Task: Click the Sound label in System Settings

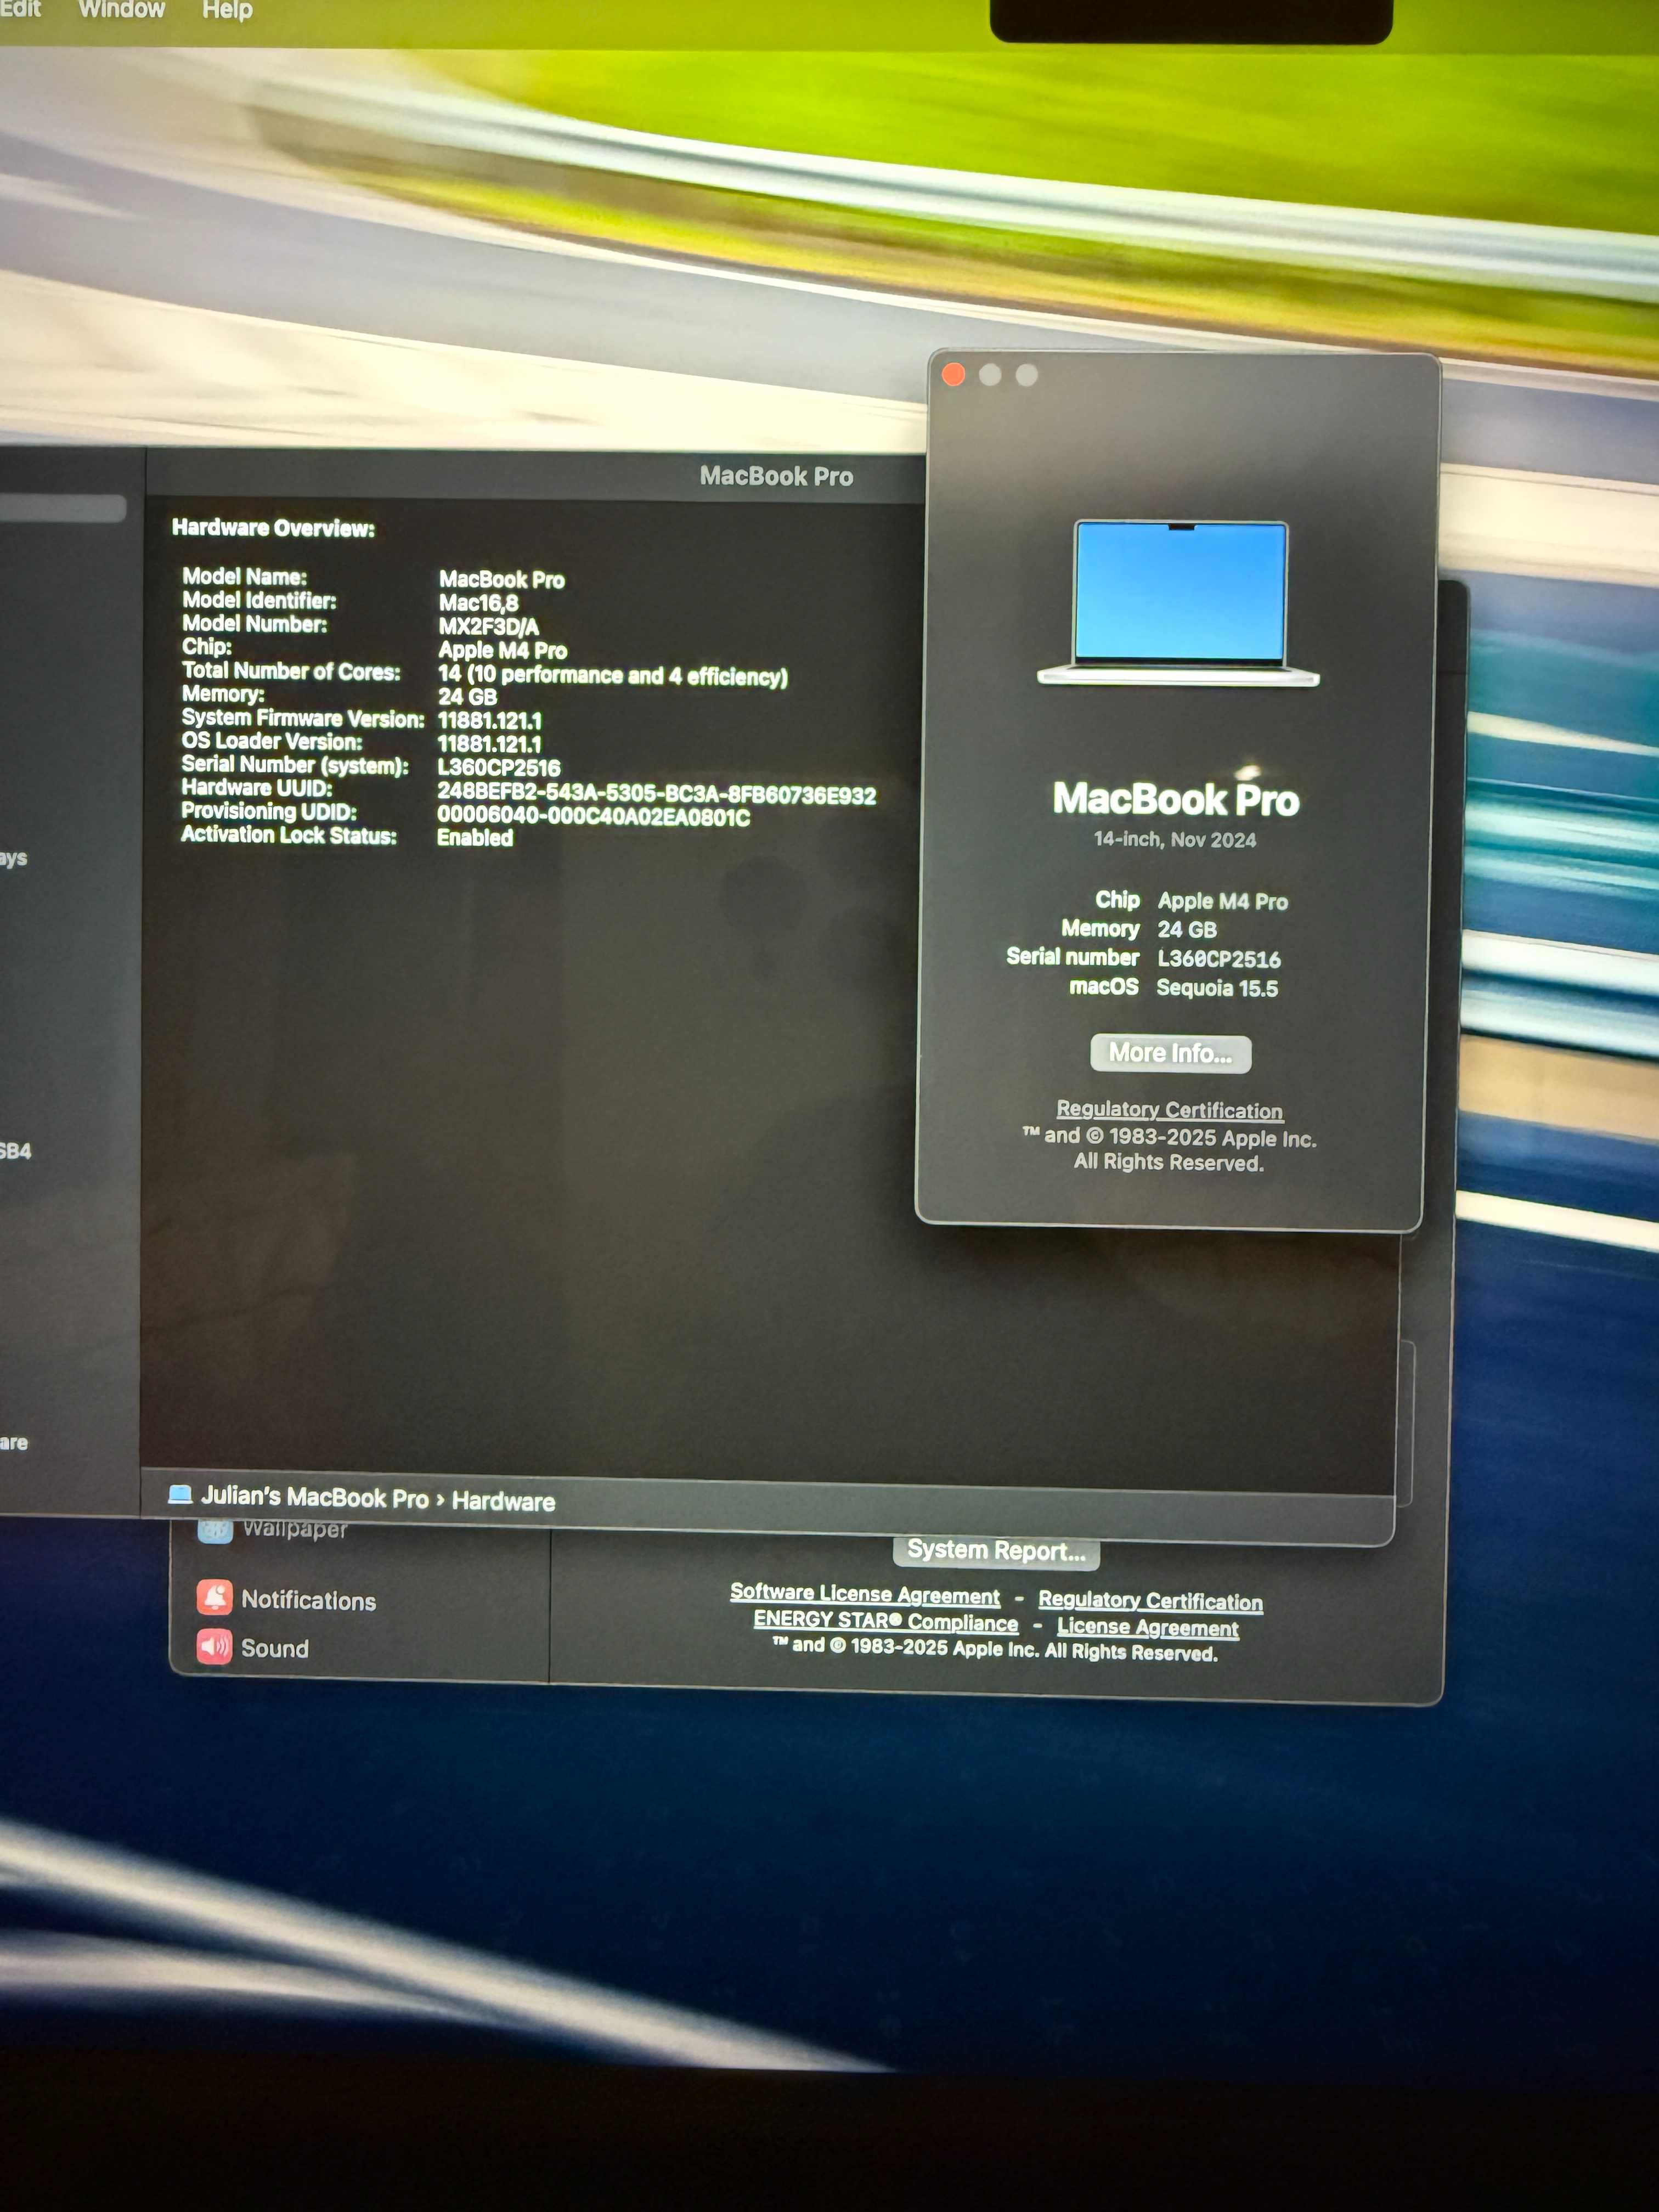Action: click(x=275, y=1648)
